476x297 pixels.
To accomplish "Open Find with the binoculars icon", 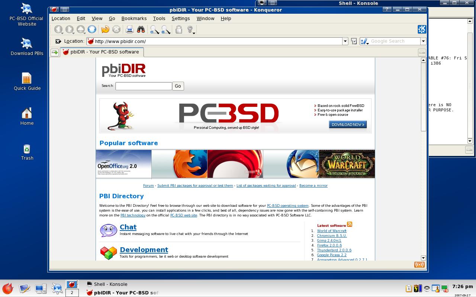I will pyautogui.click(x=141, y=29).
